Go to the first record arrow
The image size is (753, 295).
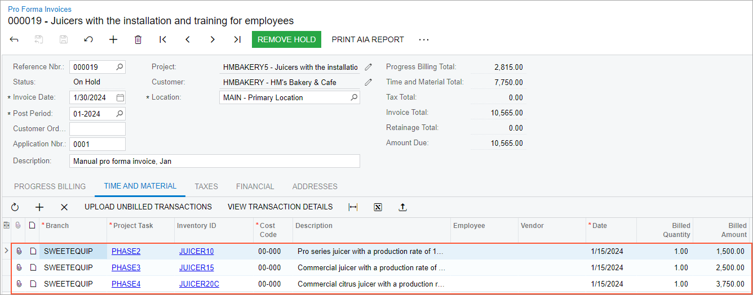[x=163, y=39]
